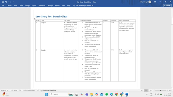Click the table move handle icon
The image size is (173, 97).
coord(35,19)
